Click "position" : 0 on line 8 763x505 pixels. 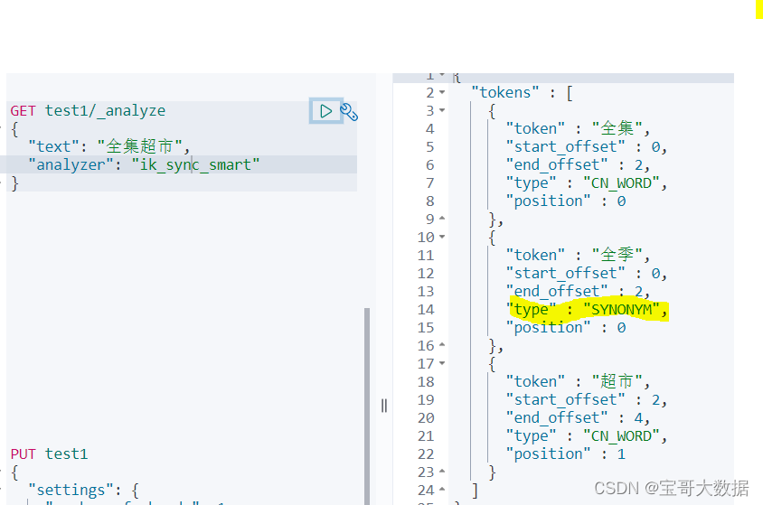pos(565,201)
